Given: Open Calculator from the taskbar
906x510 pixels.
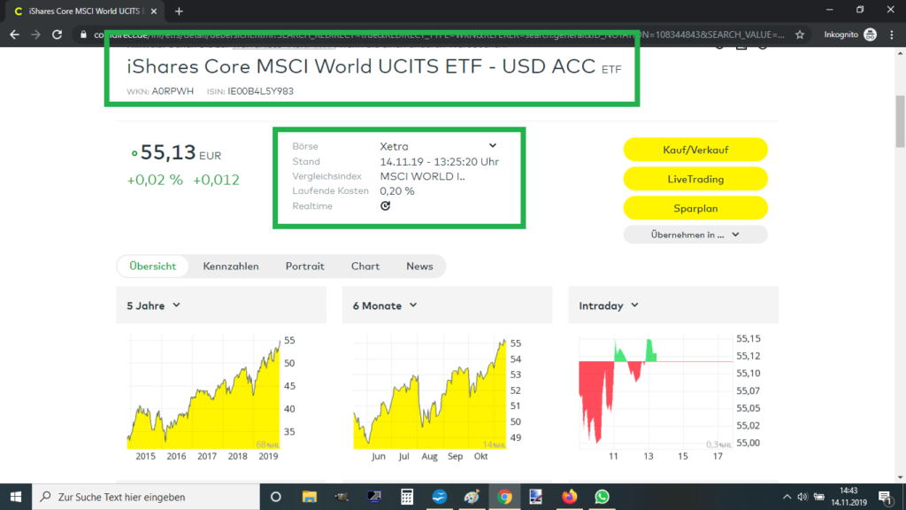Looking at the screenshot, I should (407, 497).
